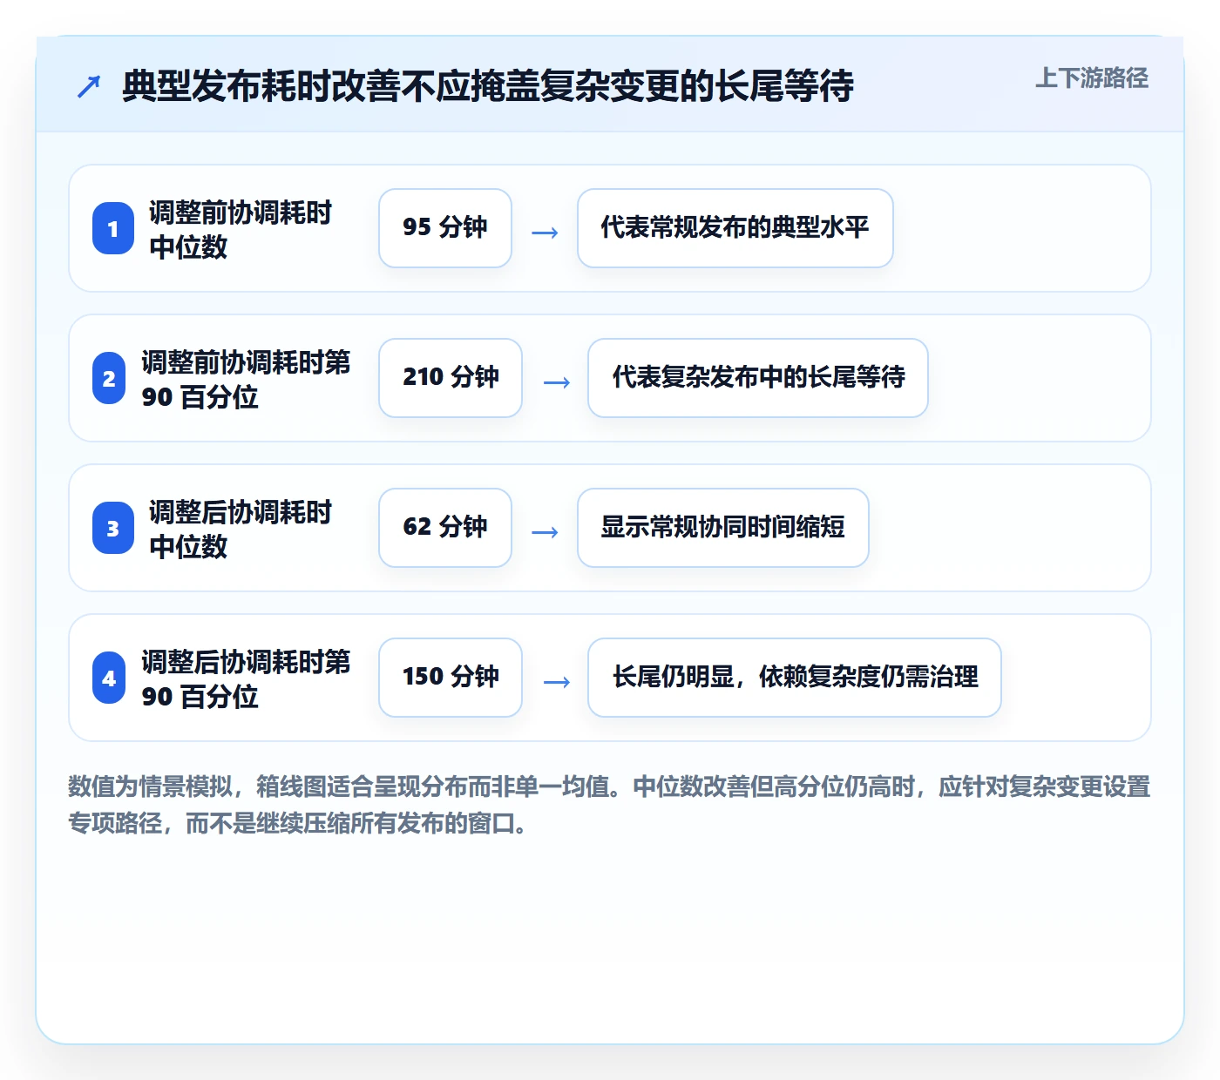Click the number 2 badge for 调整前协调耗时第 90 百分位
This screenshot has width=1220, height=1080.
[x=109, y=378]
